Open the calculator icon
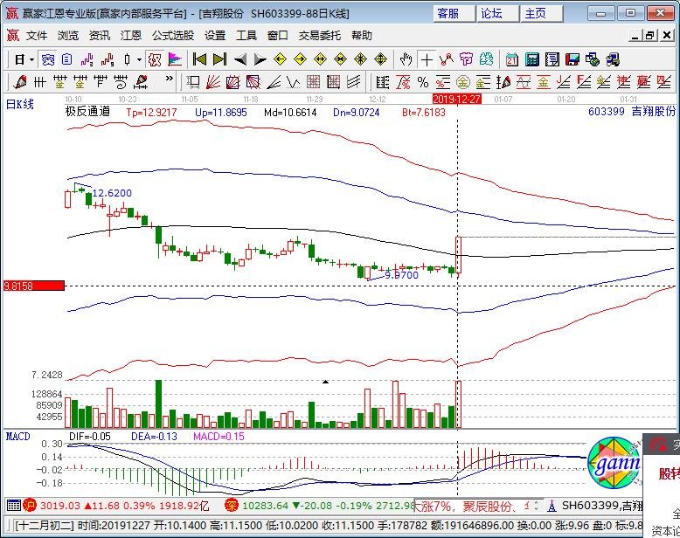This screenshot has height=538, width=680. (532, 59)
